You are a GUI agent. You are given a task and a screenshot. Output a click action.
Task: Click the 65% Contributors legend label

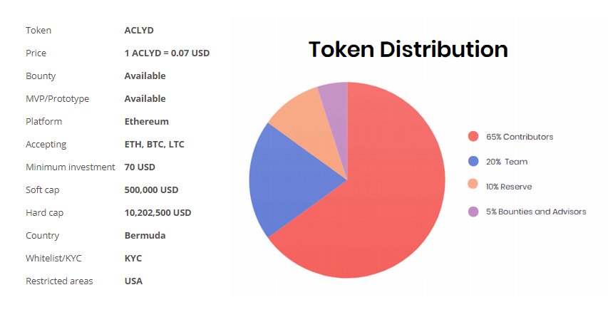coord(520,137)
